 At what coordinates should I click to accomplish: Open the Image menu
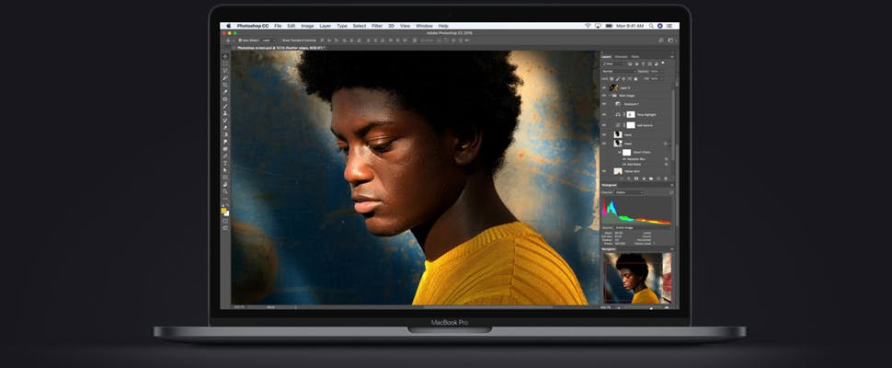(x=307, y=26)
